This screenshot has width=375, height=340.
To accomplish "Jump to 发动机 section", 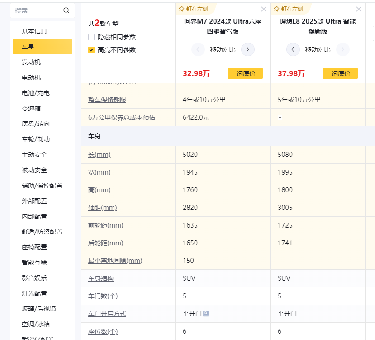I will pyautogui.click(x=31, y=62).
